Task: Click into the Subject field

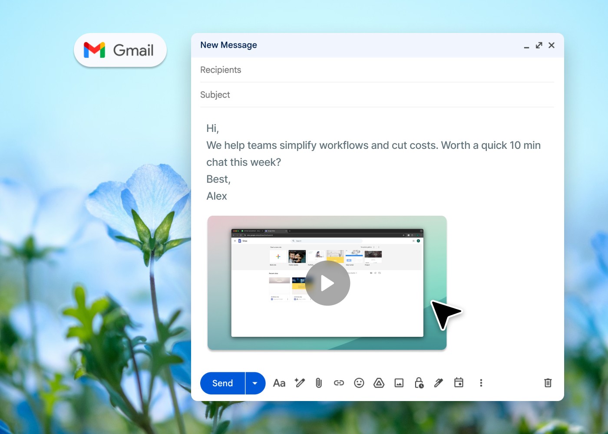Action: point(377,95)
